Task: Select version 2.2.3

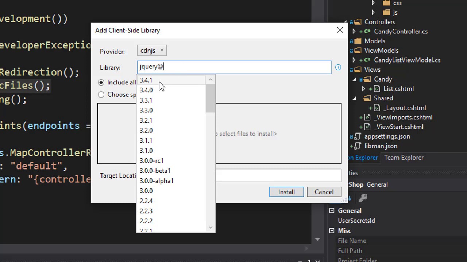Action: [171, 211]
